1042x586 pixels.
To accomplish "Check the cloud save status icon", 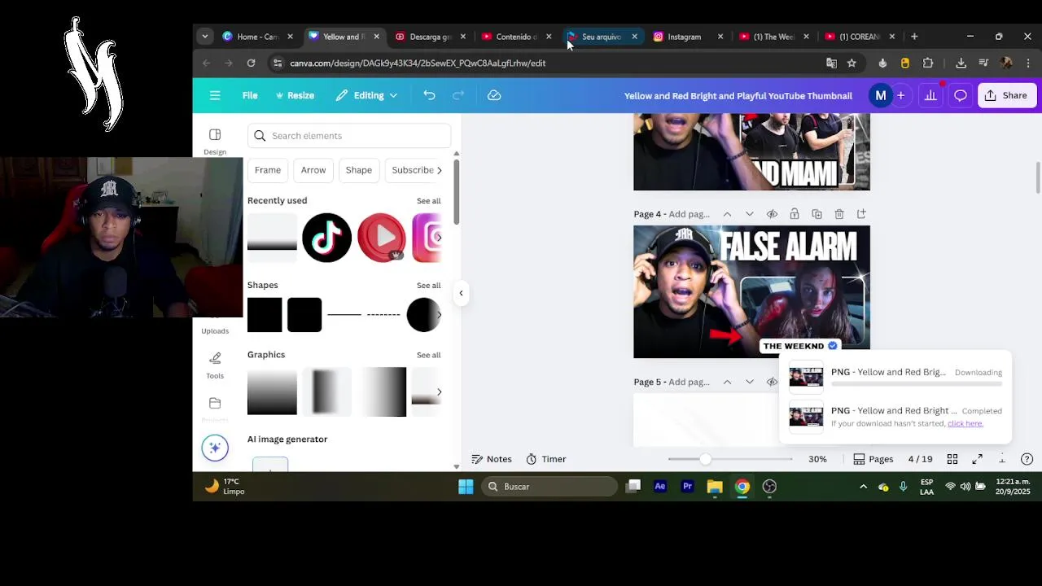I will [x=494, y=95].
